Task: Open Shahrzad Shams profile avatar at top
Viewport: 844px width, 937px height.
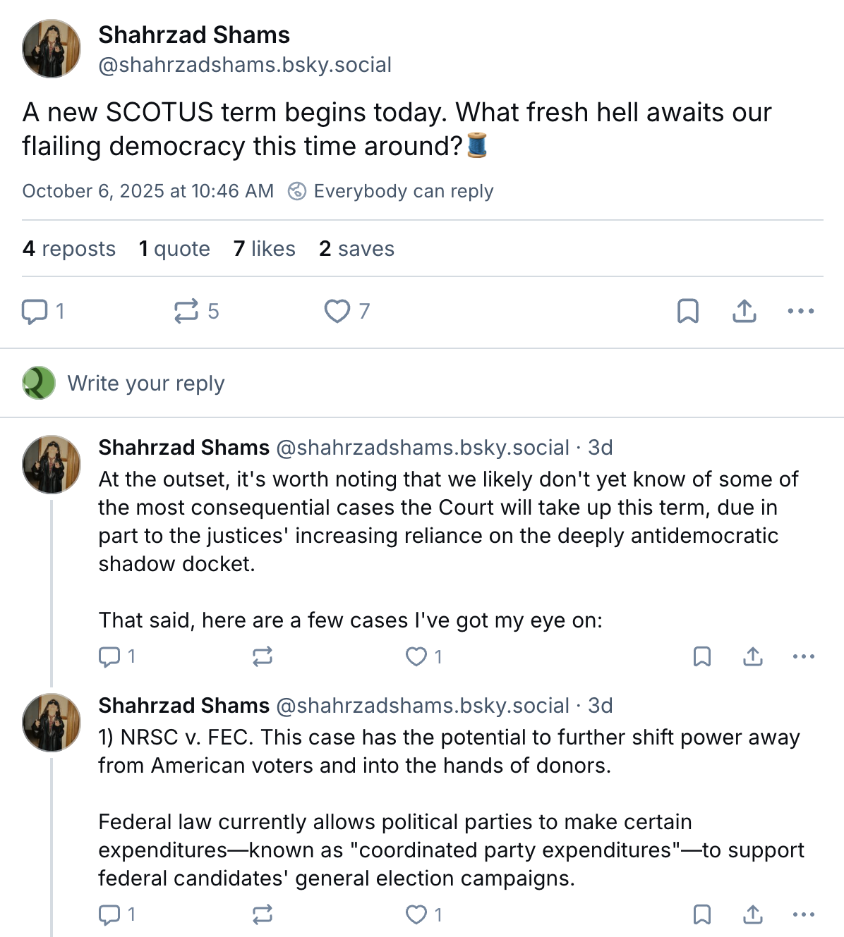Action: coord(52,49)
